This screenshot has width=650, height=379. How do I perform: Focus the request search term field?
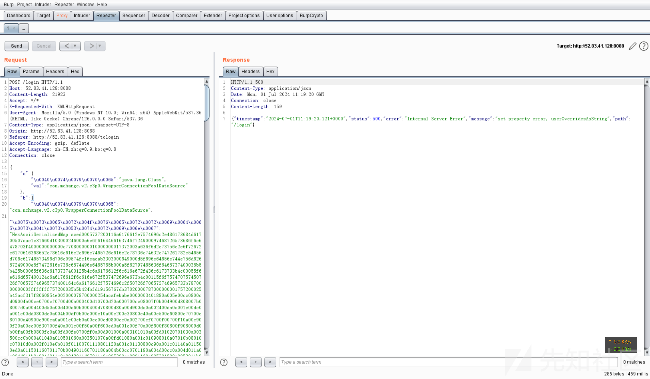119,362
